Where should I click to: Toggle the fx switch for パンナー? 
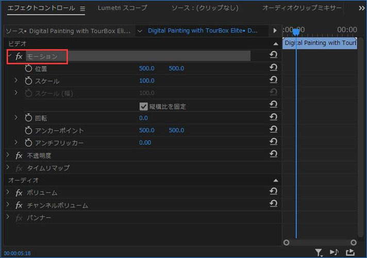[19, 218]
